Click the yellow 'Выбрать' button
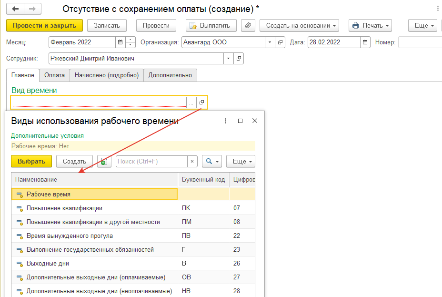 [x=31, y=161]
